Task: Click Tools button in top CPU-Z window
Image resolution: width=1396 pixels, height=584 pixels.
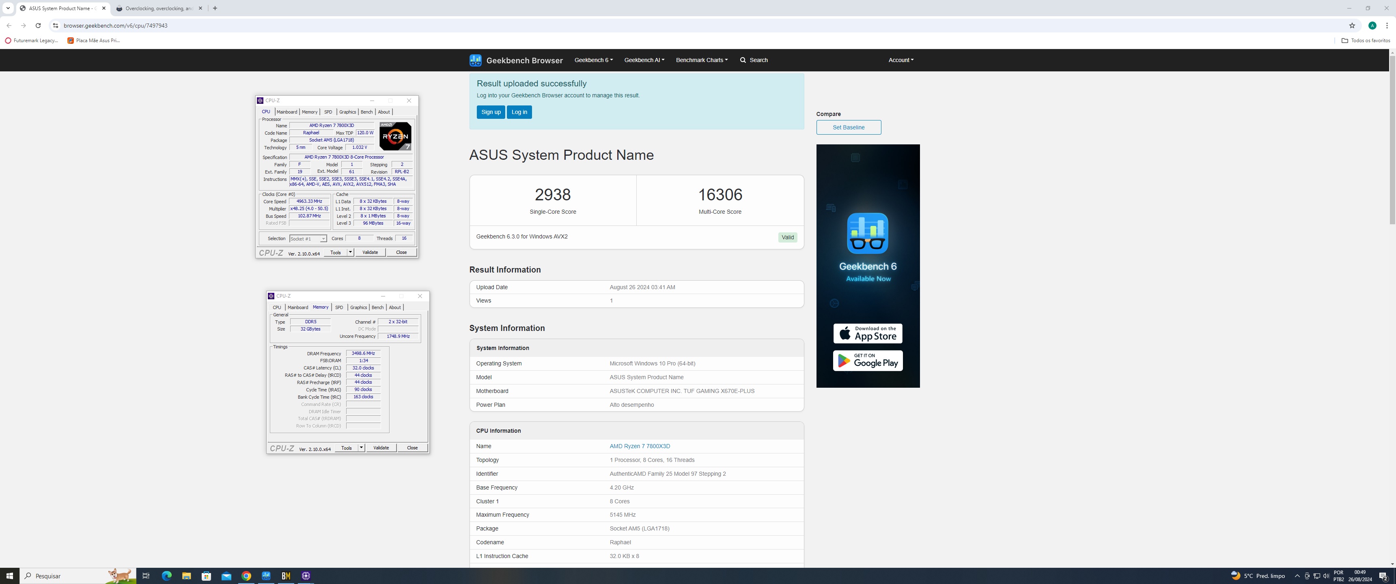Action: (x=336, y=252)
